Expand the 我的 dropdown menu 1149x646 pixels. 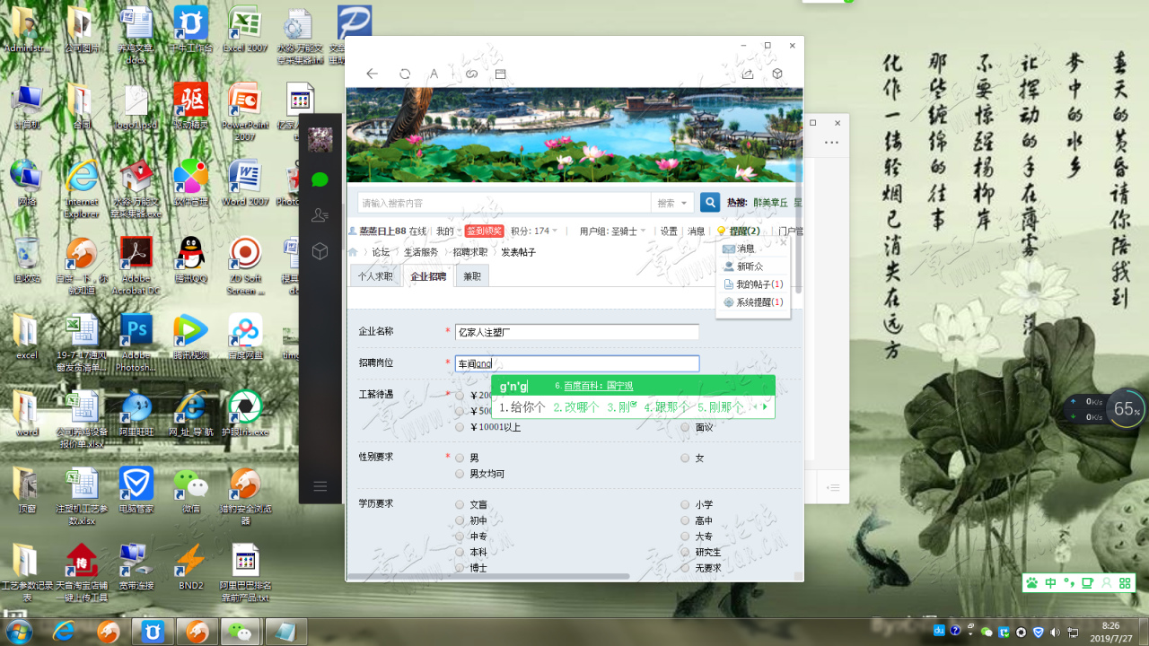point(447,231)
